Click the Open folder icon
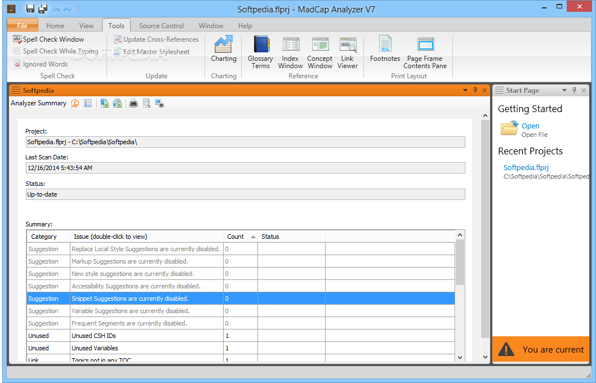596x383 pixels. click(x=509, y=128)
